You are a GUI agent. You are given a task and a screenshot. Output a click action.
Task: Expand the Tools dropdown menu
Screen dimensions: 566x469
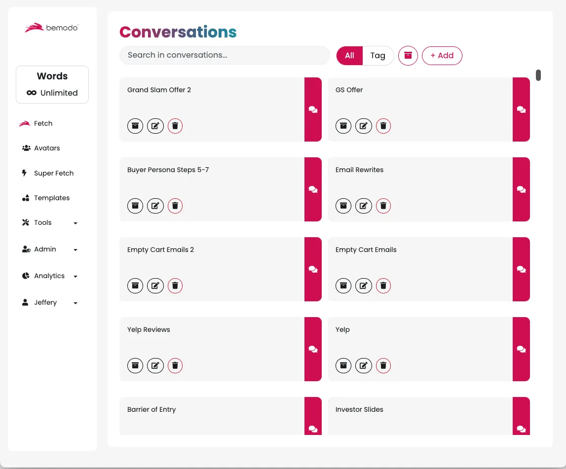pos(49,223)
